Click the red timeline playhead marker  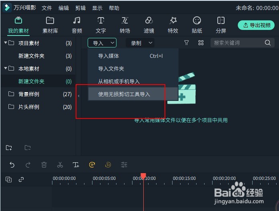(x=143, y=176)
